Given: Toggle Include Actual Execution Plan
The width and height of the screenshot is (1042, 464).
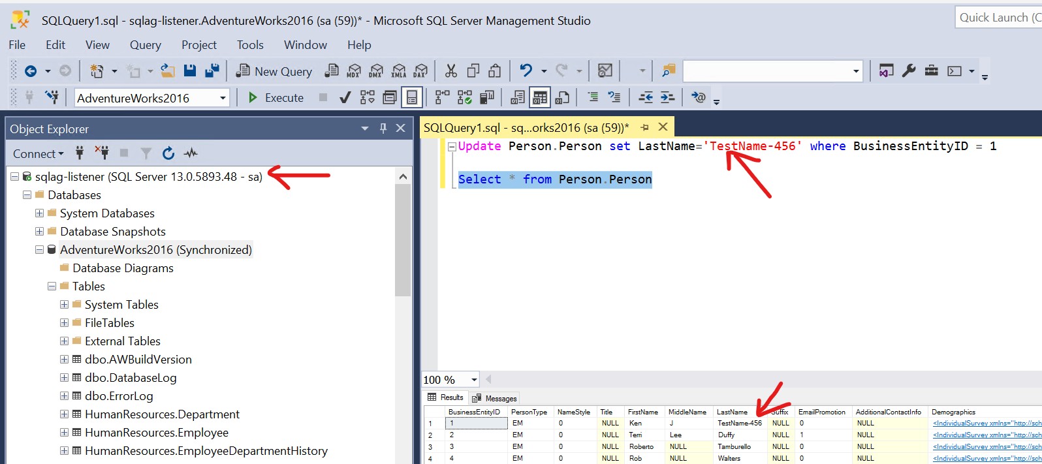Looking at the screenshot, I should coord(442,98).
